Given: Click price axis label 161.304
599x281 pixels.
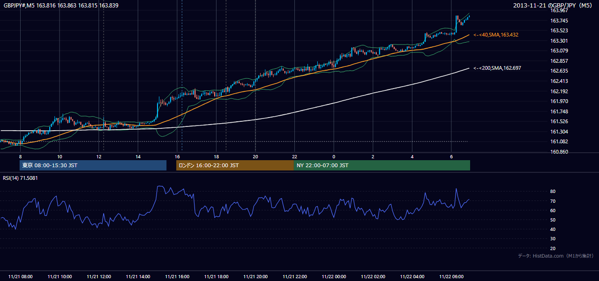Looking at the screenshot, I should tap(559, 132).
